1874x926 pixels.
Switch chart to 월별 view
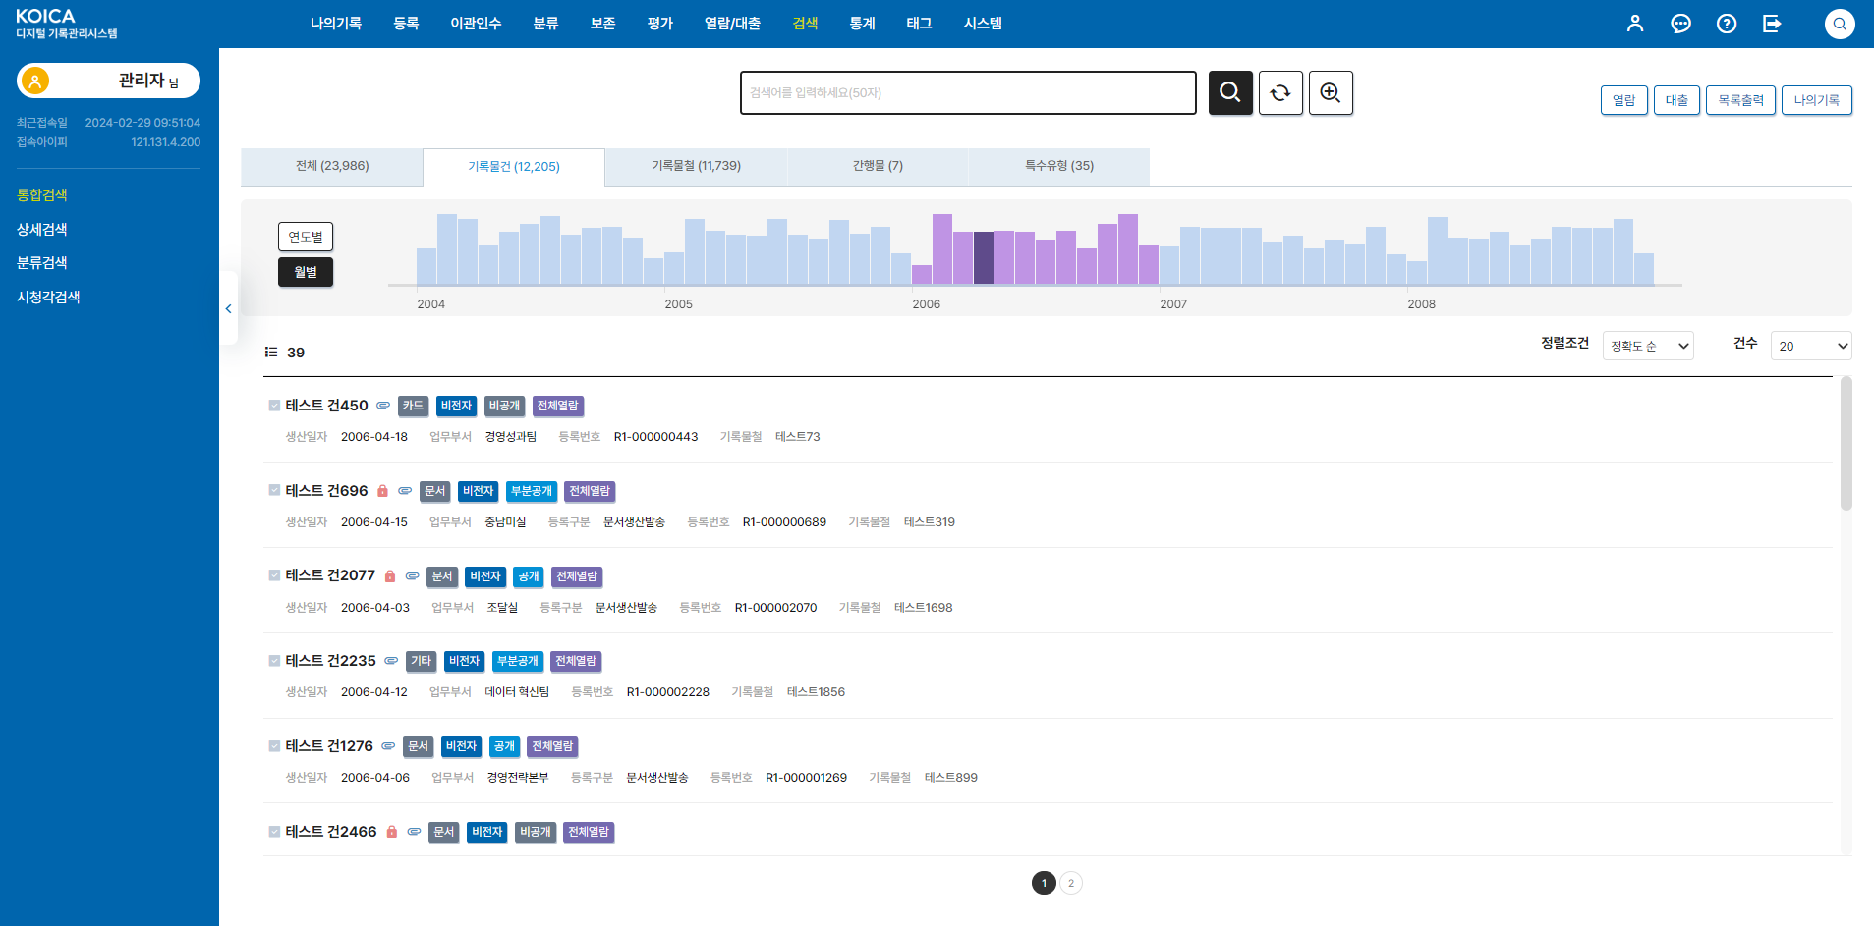(x=306, y=272)
